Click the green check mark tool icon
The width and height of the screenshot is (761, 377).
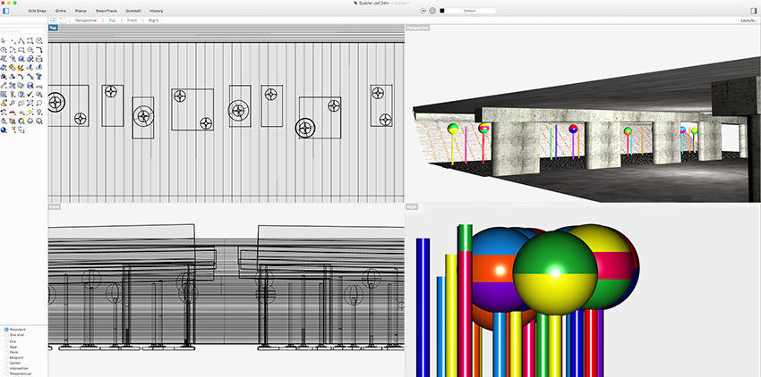[x=30, y=94]
